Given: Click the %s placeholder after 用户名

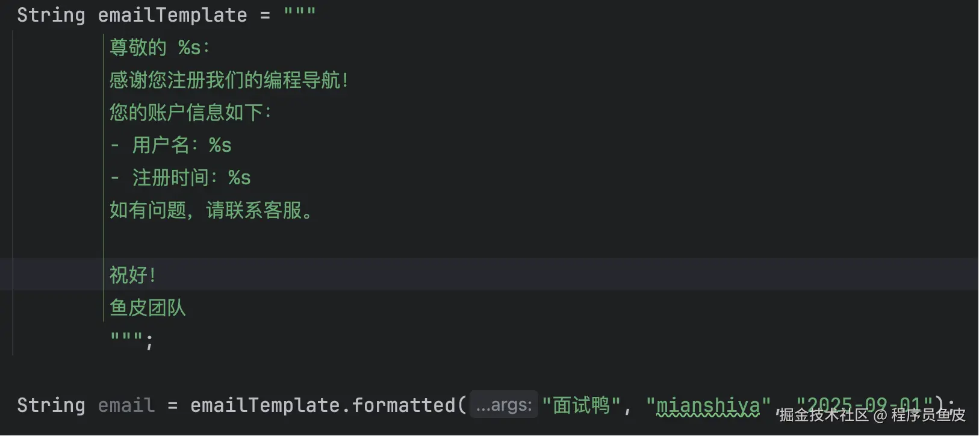Looking at the screenshot, I should click(220, 145).
